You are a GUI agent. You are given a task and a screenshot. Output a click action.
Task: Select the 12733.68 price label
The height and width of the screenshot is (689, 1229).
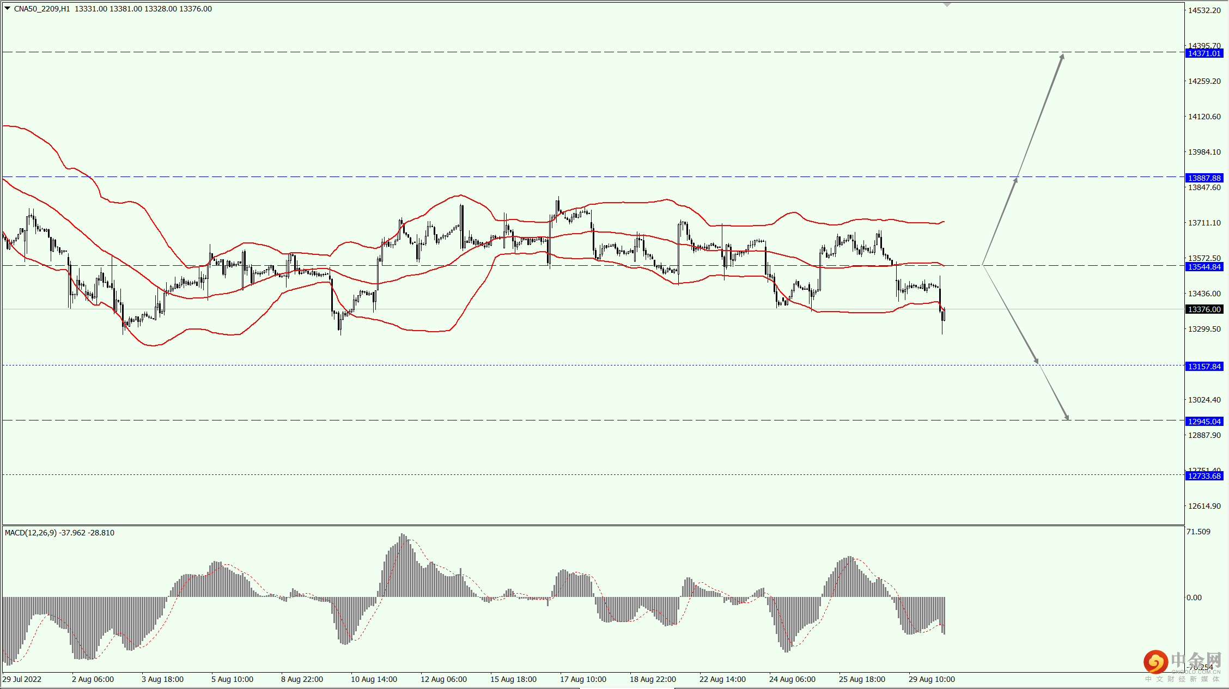pyautogui.click(x=1204, y=476)
